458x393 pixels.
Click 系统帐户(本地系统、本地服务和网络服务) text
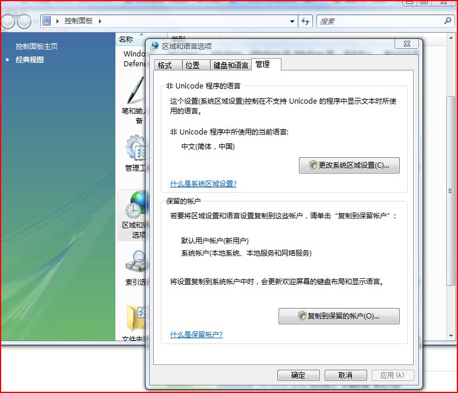click(x=246, y=253)
